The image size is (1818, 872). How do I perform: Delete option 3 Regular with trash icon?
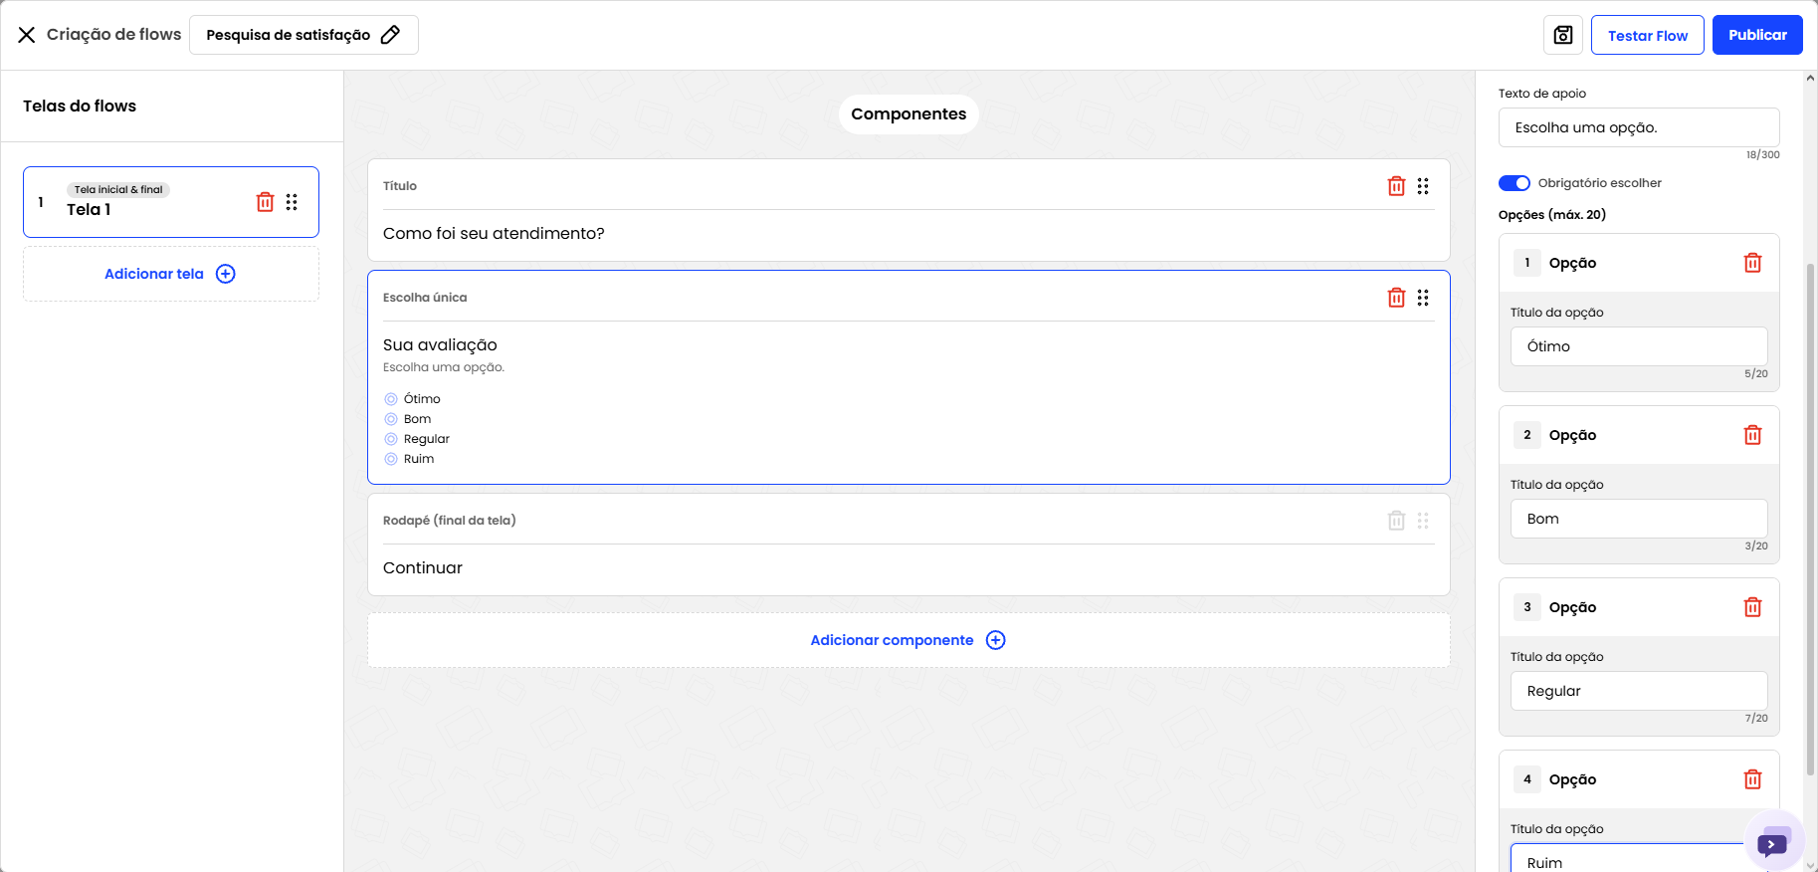point(1752,607)
